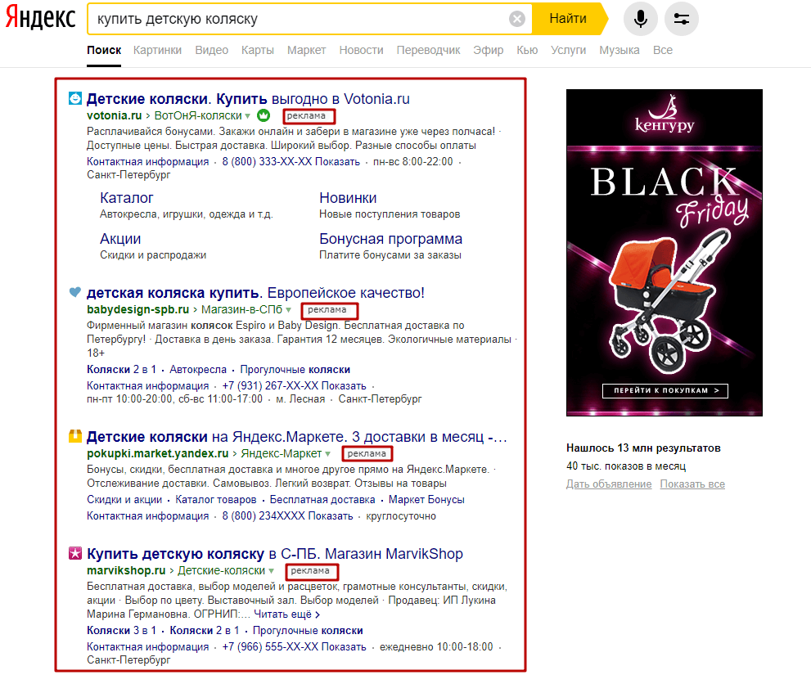
Task: Expand MarvikShop description with Читать ещё
Action: coord(286,614)
